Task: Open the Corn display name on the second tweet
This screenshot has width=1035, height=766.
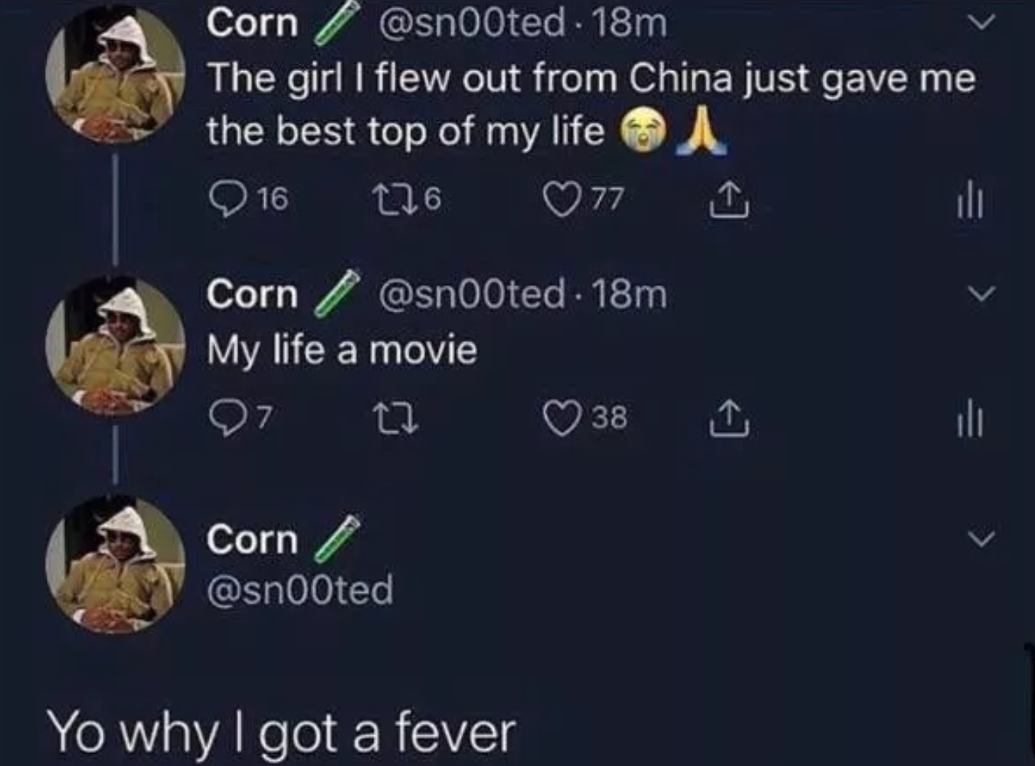Action: pyautogui.click(x=252, y=294)
